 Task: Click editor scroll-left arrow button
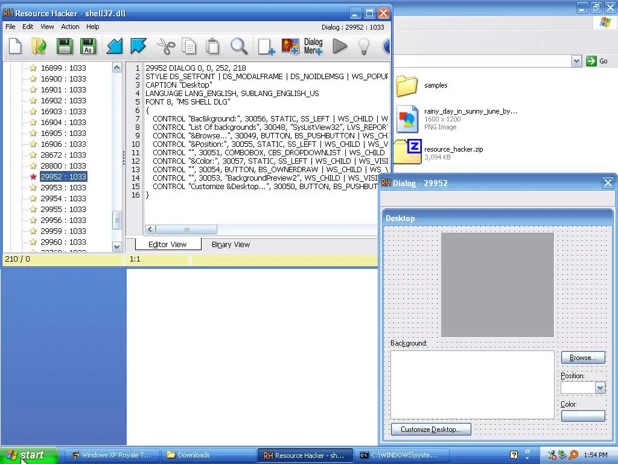[x=150, y=230]
